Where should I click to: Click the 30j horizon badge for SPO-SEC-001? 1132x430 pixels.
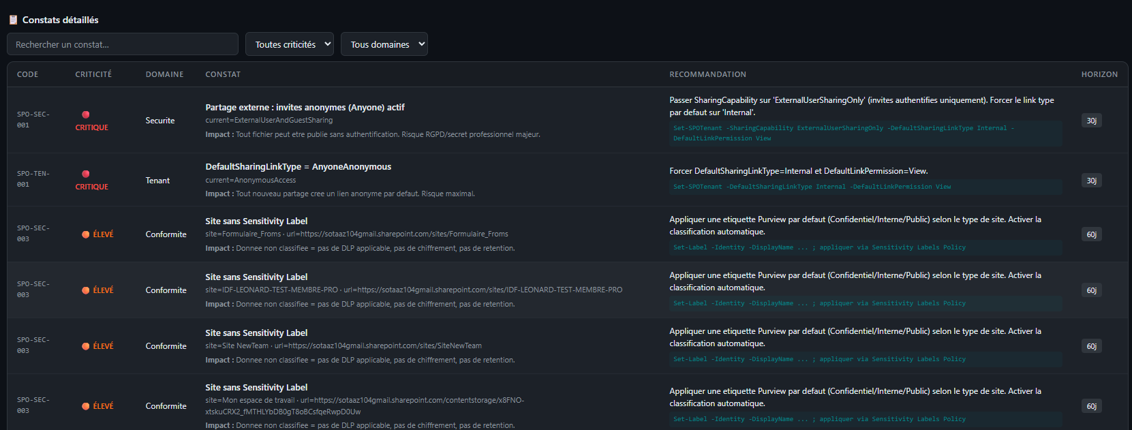[1091, 121]
